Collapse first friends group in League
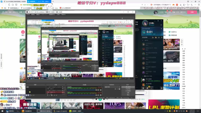 pos(142,40)
